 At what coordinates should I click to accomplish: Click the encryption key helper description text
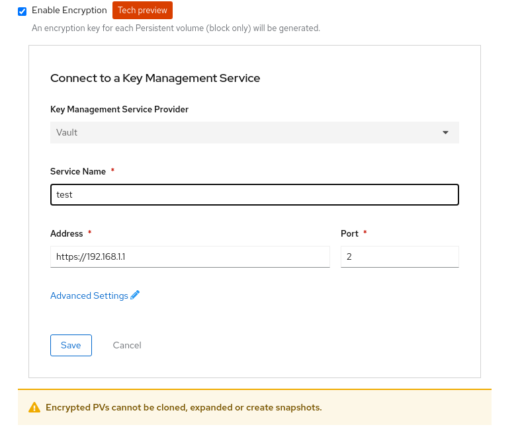(175, 28)
